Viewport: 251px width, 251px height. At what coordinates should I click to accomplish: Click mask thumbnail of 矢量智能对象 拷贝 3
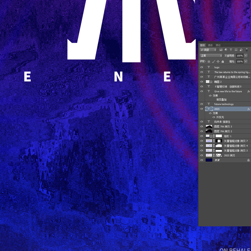point(219,150)
